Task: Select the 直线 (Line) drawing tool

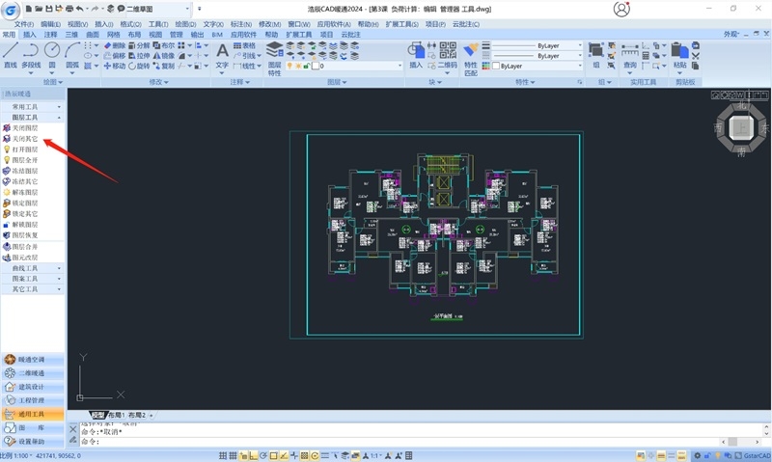Action: pyautogui.click(x=10, y=54)
